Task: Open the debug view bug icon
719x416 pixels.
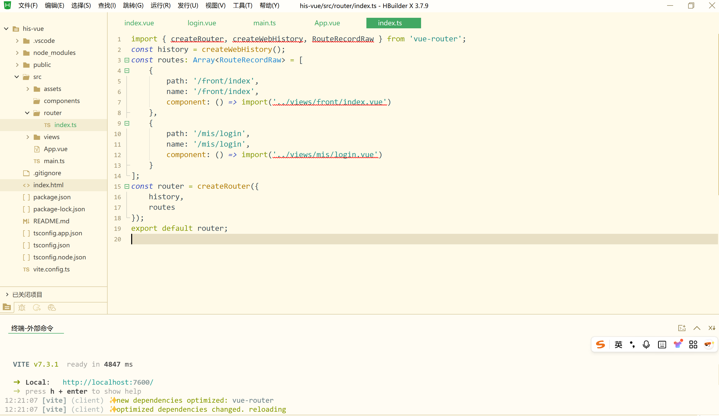Action: tap(22, 307)
